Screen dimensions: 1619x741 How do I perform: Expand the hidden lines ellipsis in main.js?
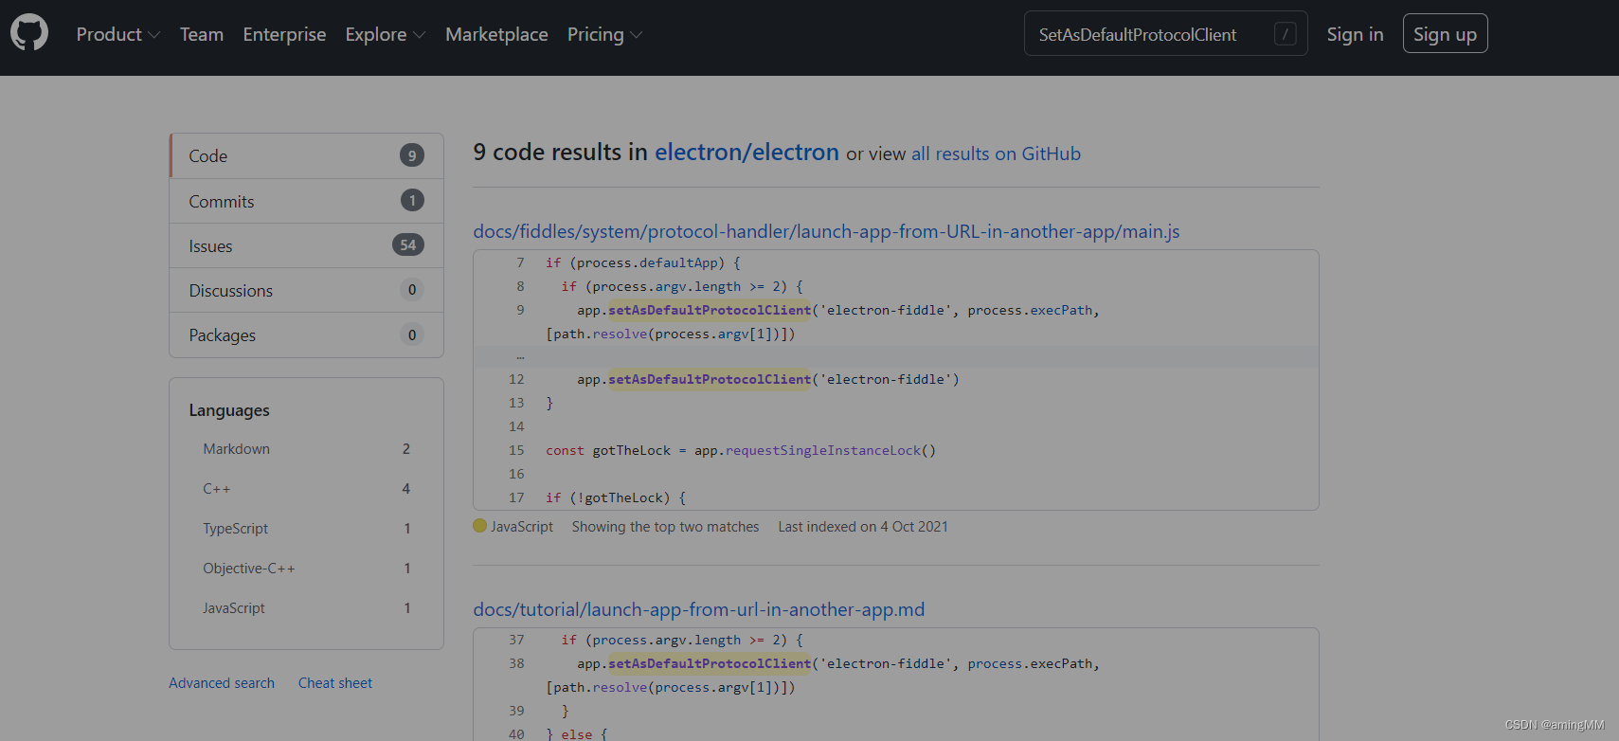(x=520, y=356)
